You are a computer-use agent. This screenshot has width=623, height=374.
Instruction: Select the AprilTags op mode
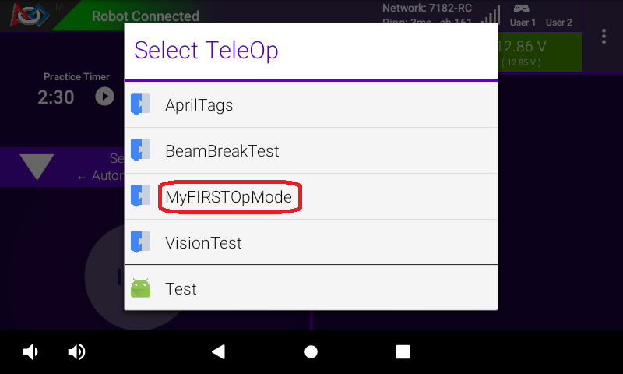(199, 104)
